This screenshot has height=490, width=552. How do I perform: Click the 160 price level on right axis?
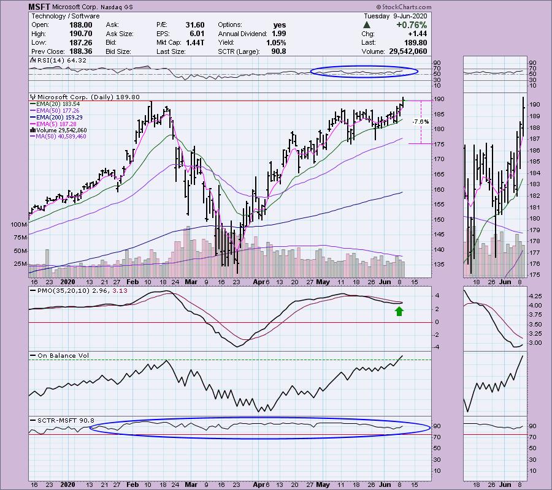(x=439, y=189)
